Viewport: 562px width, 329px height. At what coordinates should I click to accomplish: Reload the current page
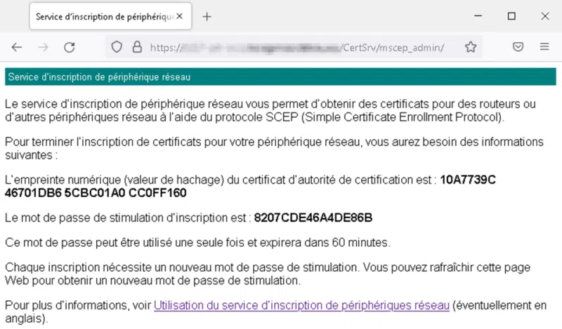[69, 47]
